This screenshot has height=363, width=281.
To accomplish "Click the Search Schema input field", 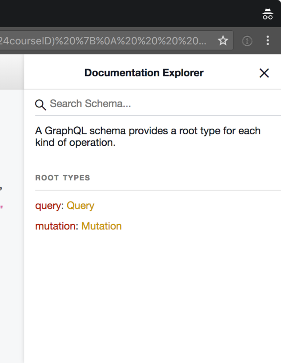I will [x=110, y=104].
